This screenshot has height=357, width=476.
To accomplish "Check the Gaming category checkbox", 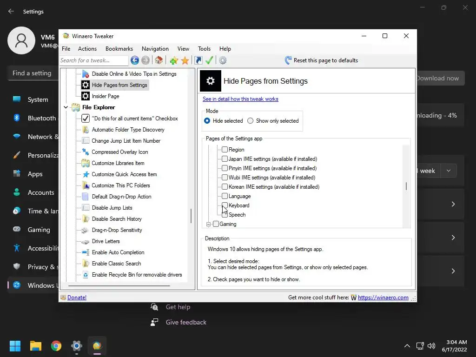I will 216,224.
